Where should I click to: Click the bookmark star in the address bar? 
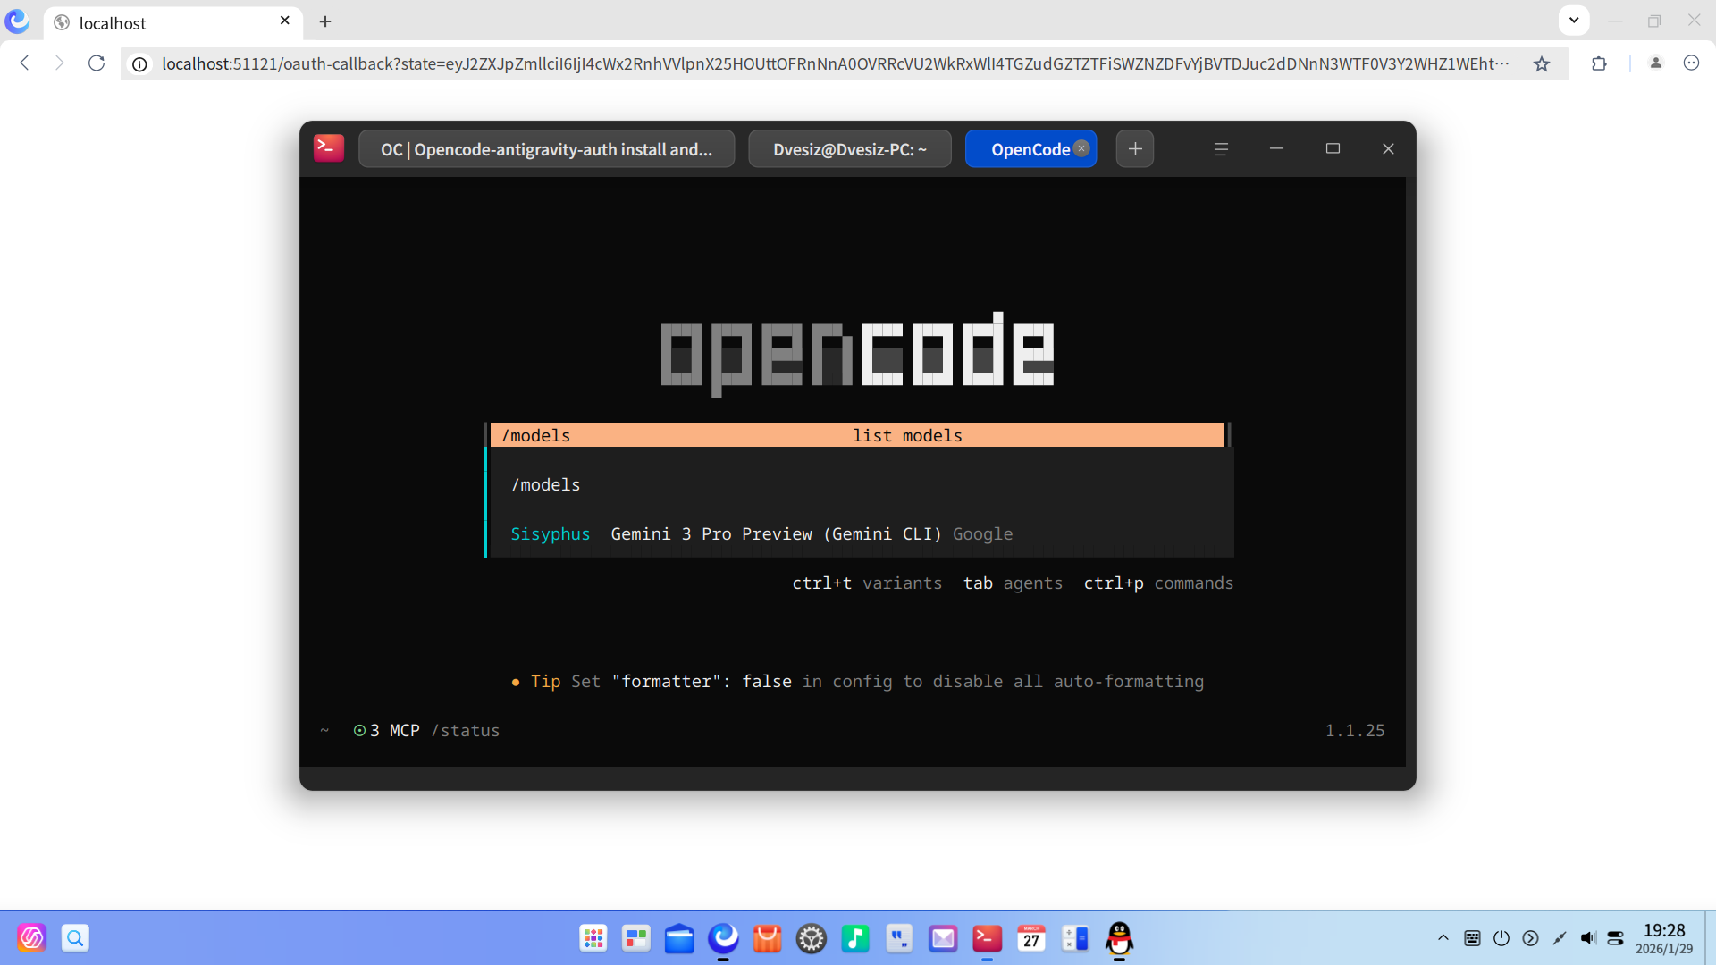pyautogui.click(x=1542, y=63)
